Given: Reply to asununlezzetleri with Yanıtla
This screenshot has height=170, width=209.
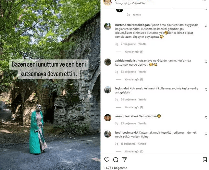Looking at the screenshot, I should [x=142, y=124].
